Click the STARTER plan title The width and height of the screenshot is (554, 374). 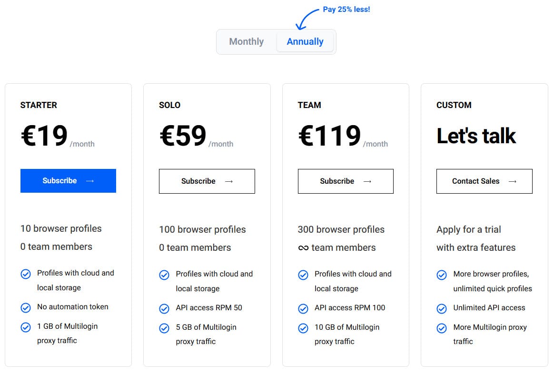39,105
